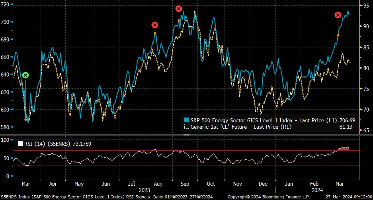This screenshot has height=200, width=373.
Task: Click the orange dot under the green signal
Action: [25, 119]
